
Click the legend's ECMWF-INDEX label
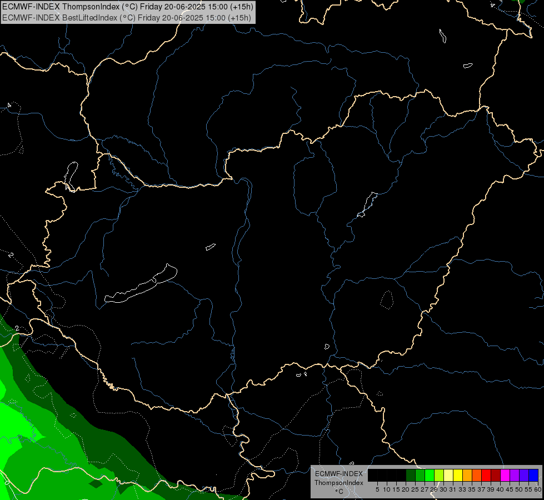pos(339,474)
